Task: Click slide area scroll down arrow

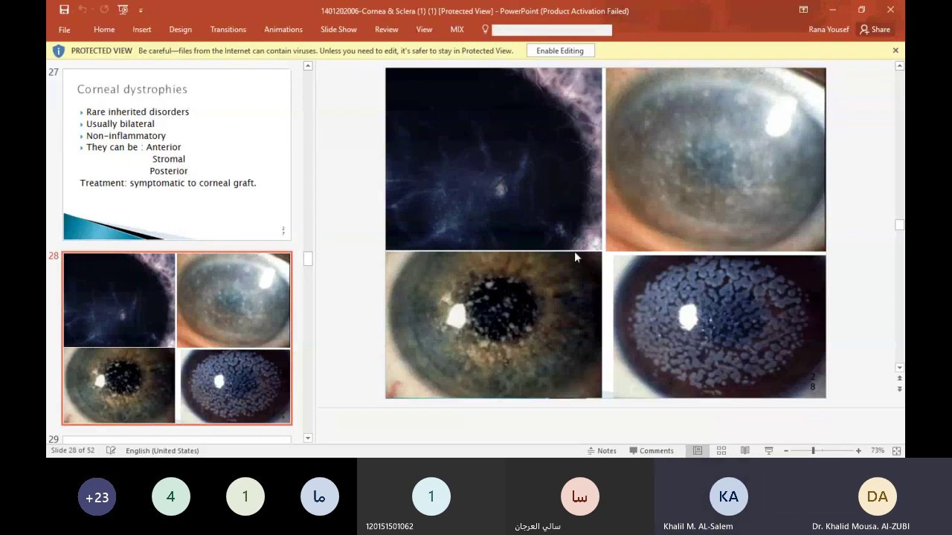Action: tap(899, 368)
